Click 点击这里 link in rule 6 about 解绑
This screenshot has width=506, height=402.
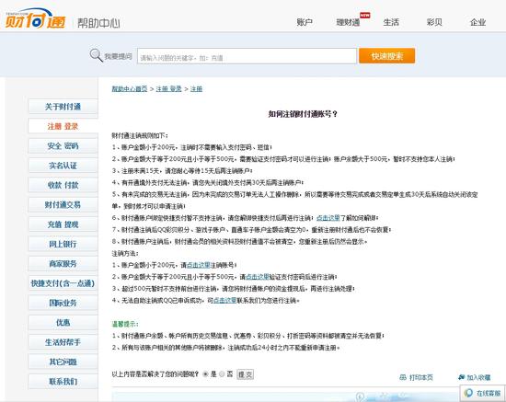pos(328,218)
